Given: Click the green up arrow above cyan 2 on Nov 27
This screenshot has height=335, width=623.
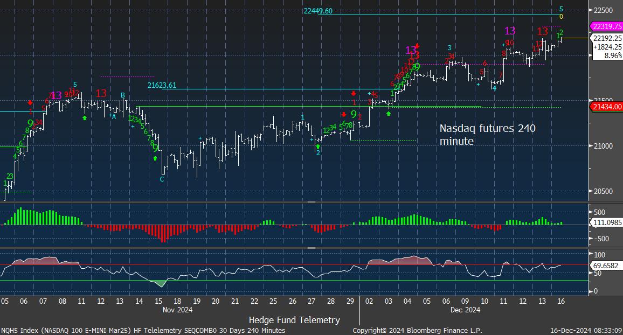Looking at the screenshot, I should click(318, 146).
